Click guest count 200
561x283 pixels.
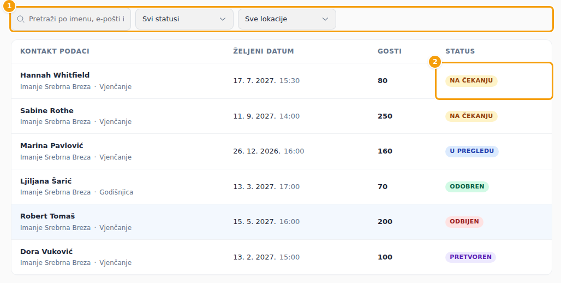(x=385, y=222)
